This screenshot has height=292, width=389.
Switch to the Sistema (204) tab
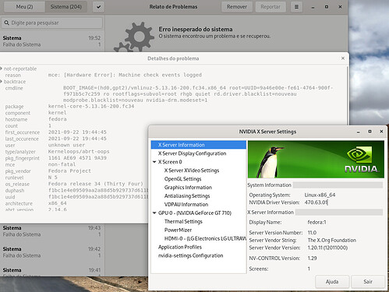(x=66, y=7)
